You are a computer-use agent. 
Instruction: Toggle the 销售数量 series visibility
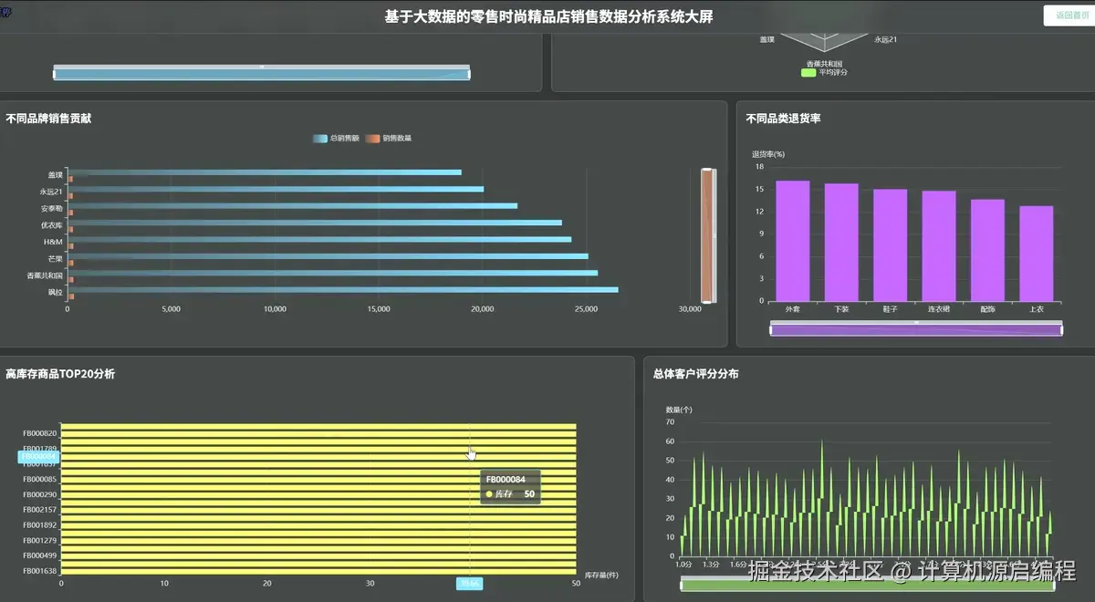coord(388,139)
